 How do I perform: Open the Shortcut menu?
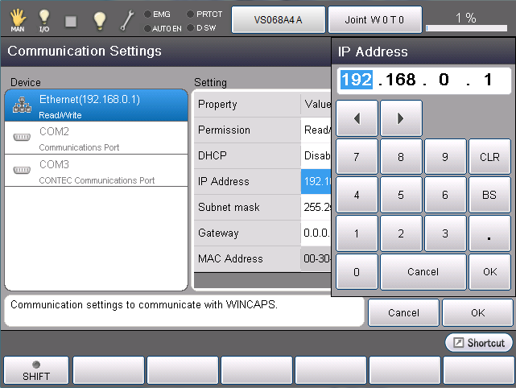click(x=479, y=343)
